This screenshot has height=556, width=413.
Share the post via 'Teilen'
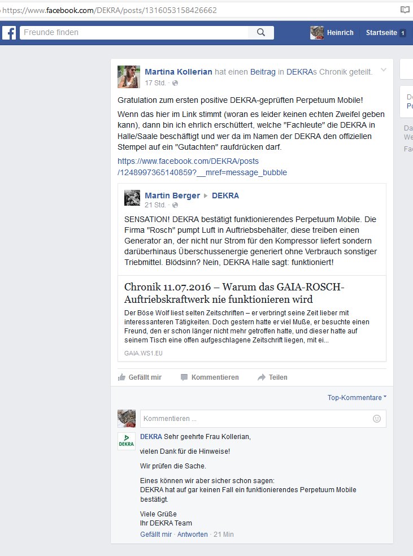pyautogui.click(x=272, y=377)
